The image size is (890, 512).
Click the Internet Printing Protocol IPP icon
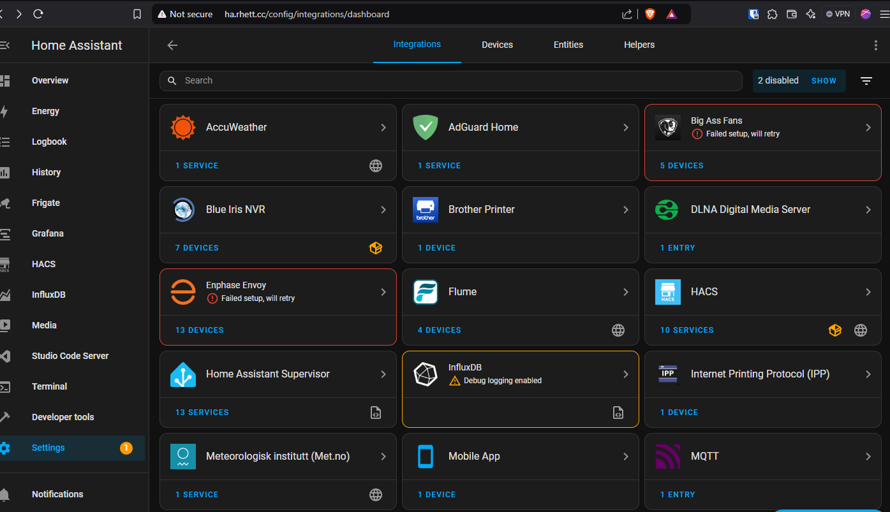click(x=668, y=374)
